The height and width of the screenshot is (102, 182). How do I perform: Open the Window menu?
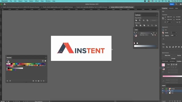[48, 1]
